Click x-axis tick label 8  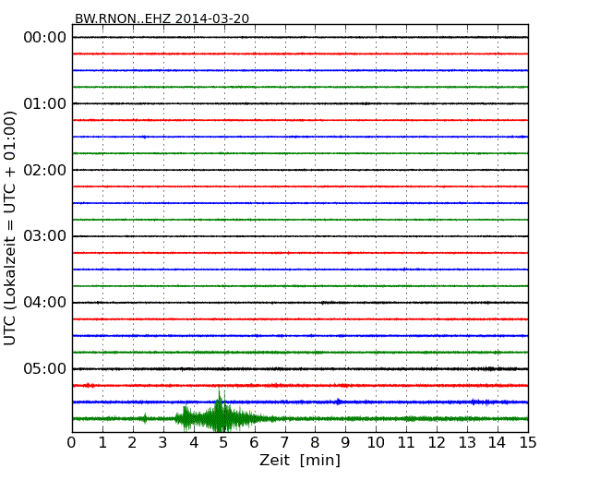tap(315, 443)
